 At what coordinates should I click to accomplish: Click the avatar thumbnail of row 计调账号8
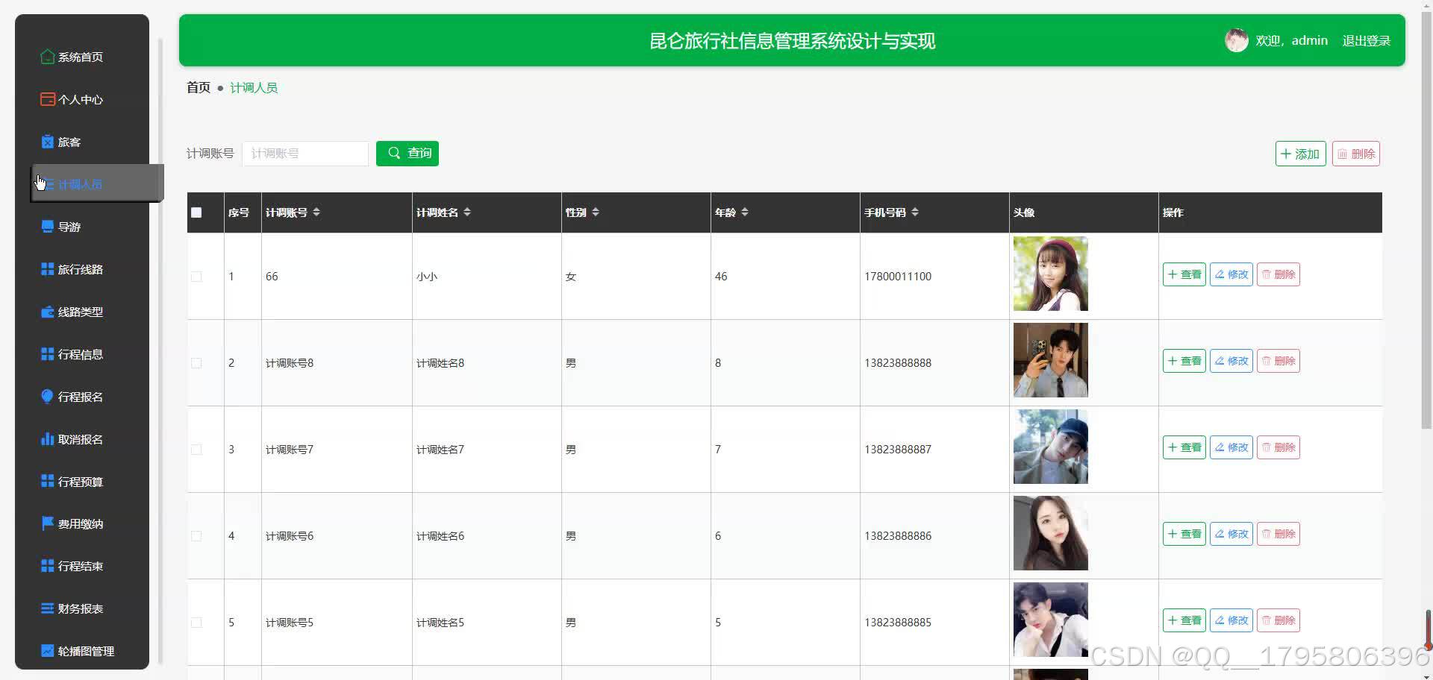click(1051, 360)
